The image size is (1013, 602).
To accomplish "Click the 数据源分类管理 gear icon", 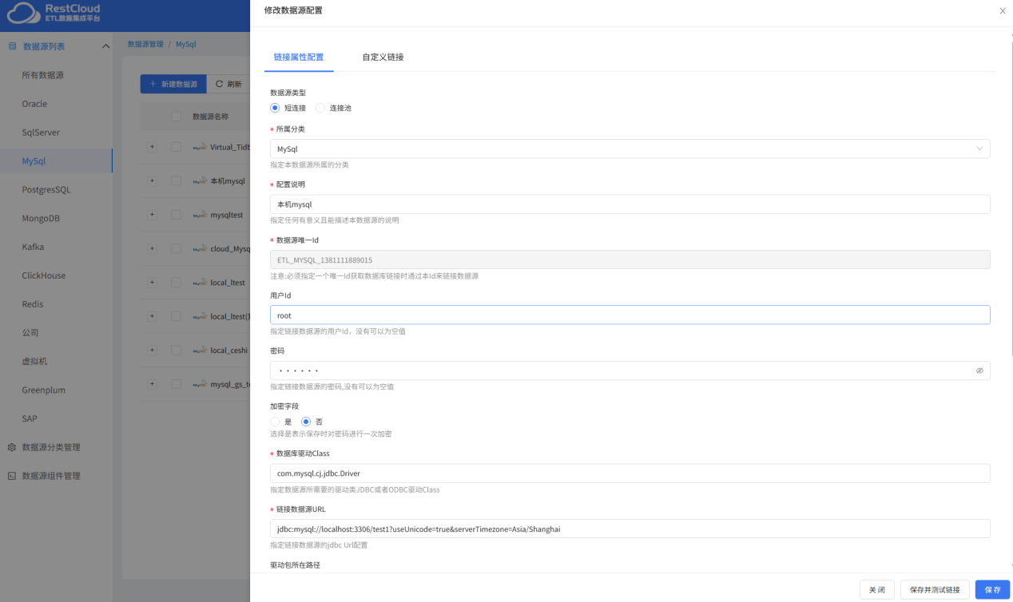I will click(12, 447).
